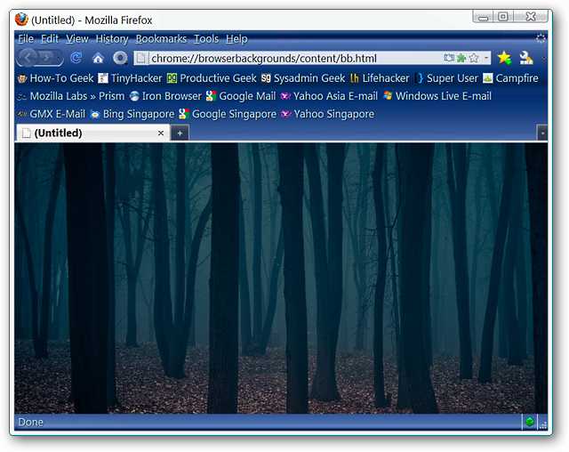Click the wrench and person toolbar icon
The width and height of the screenshot is (569, 452).
tap(525, 58)
